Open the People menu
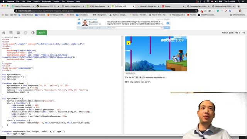 click(x=56, y=2)
